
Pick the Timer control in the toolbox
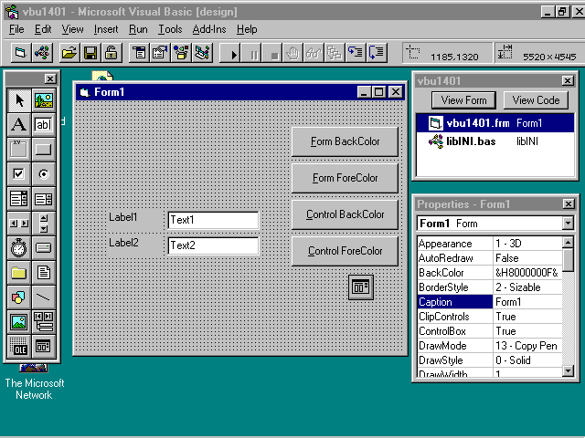[19, 247]
